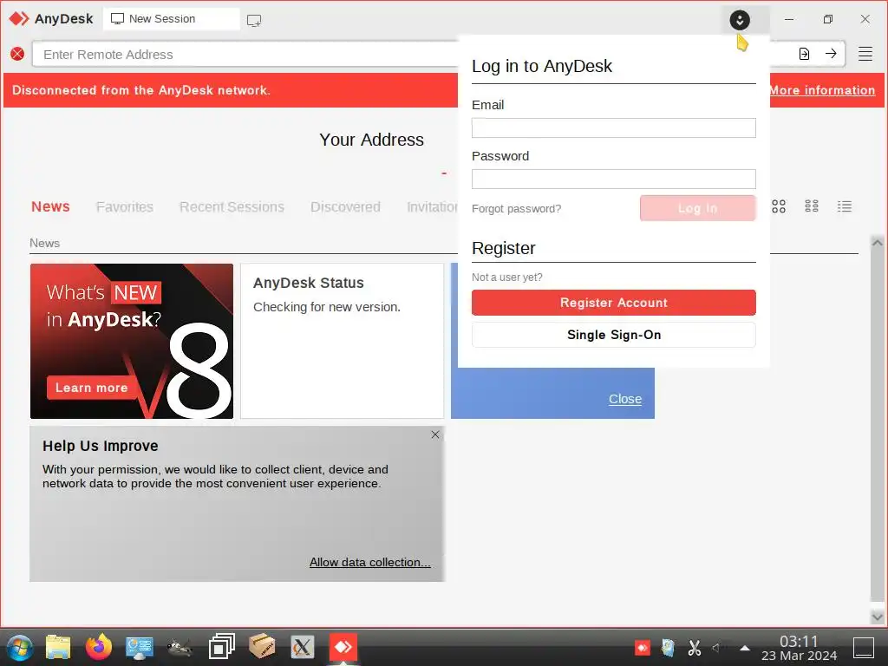The height and width of the screenshot is (666, 888).
Task: Expand the hidden tray icons arrow
Action: click(x=745, y=648)
